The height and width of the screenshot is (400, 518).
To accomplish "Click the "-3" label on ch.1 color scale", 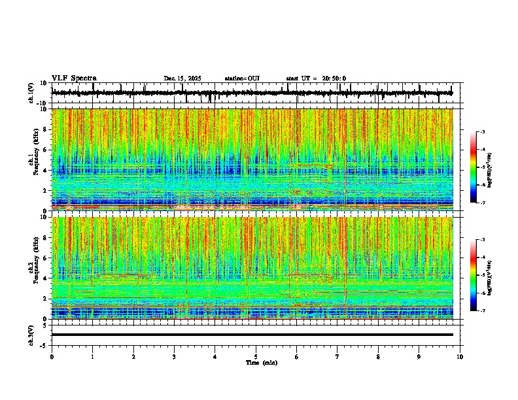I will pos(482,131).
